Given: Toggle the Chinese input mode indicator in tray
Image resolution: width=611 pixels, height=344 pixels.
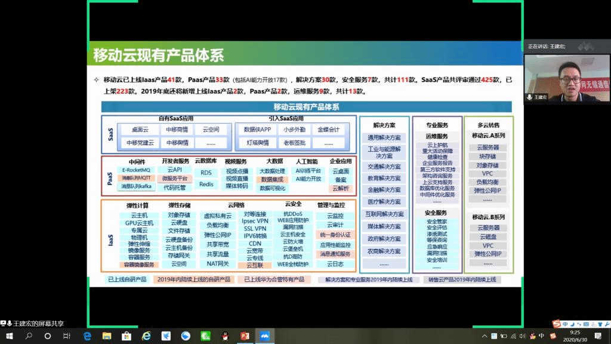Looking at the screenshot, I should tap(541, 336).
